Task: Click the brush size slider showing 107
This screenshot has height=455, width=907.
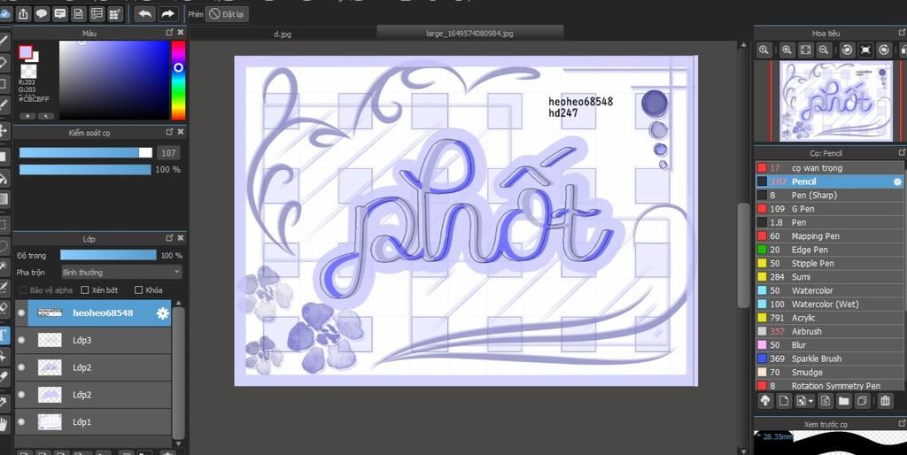Action: pos(86,152)
